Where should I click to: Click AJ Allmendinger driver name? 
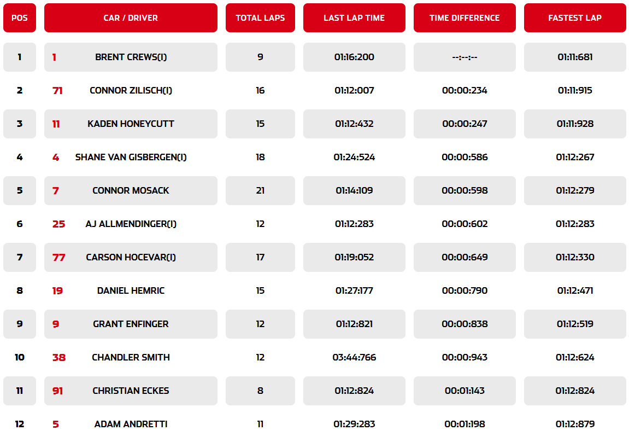(131, 224)
